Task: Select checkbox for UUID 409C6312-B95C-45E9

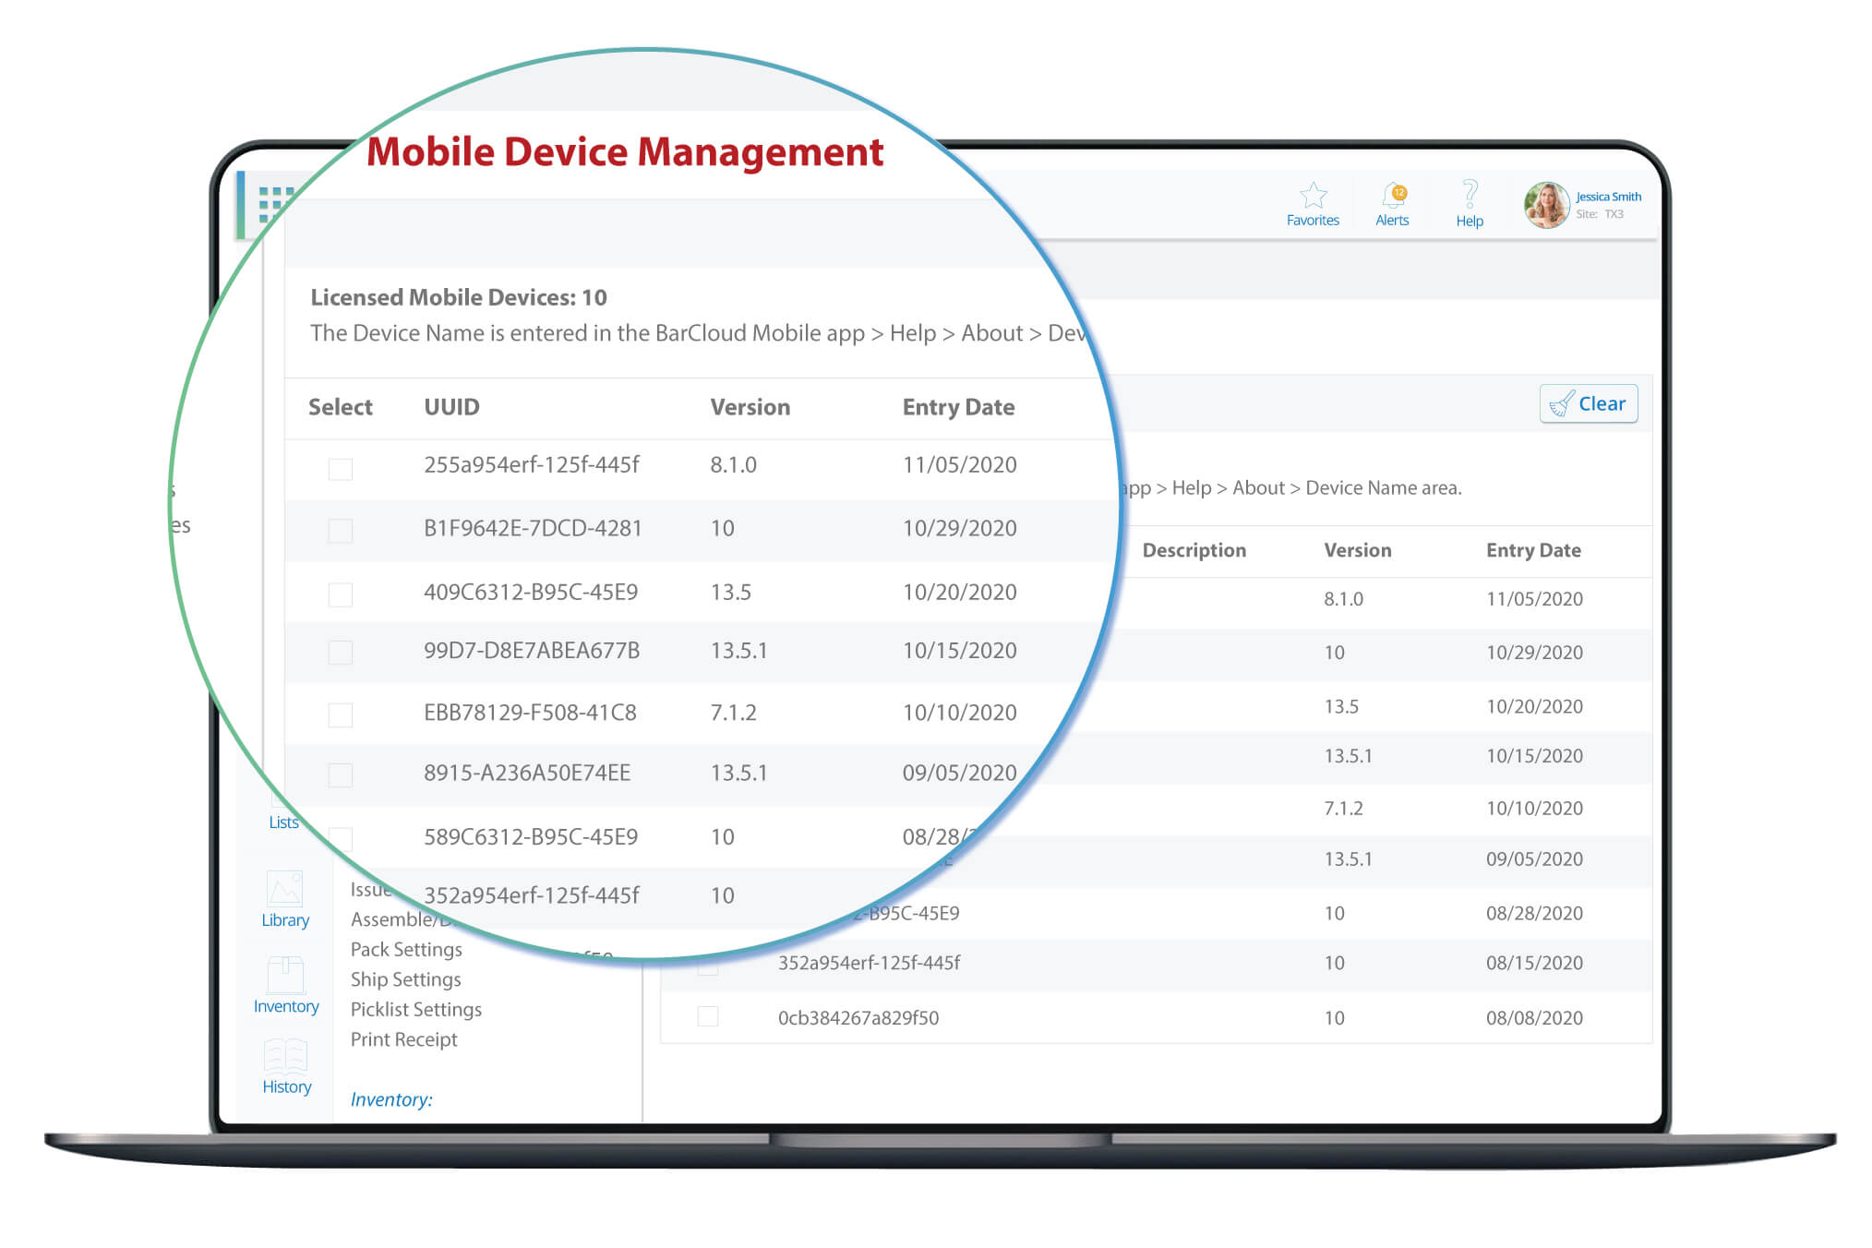Action: click(x=341, y=594)
